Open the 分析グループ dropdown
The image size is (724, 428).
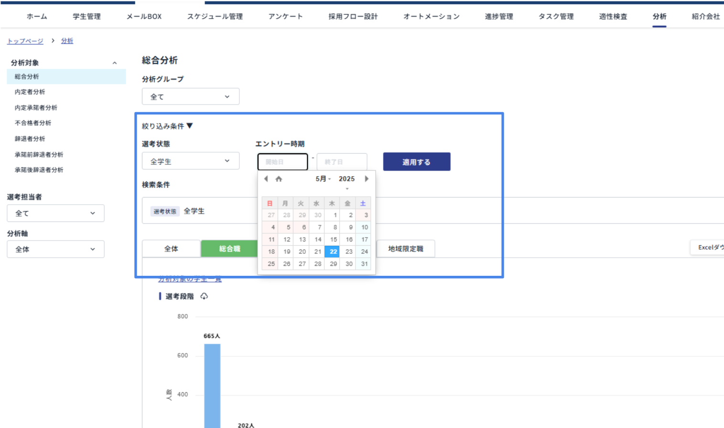pos(190,96)
